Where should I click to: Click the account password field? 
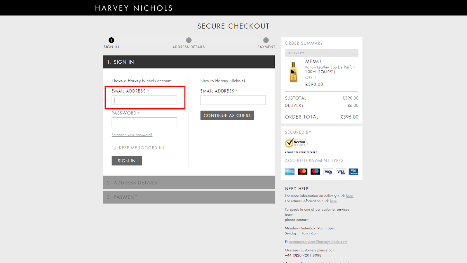coord(144,122)
